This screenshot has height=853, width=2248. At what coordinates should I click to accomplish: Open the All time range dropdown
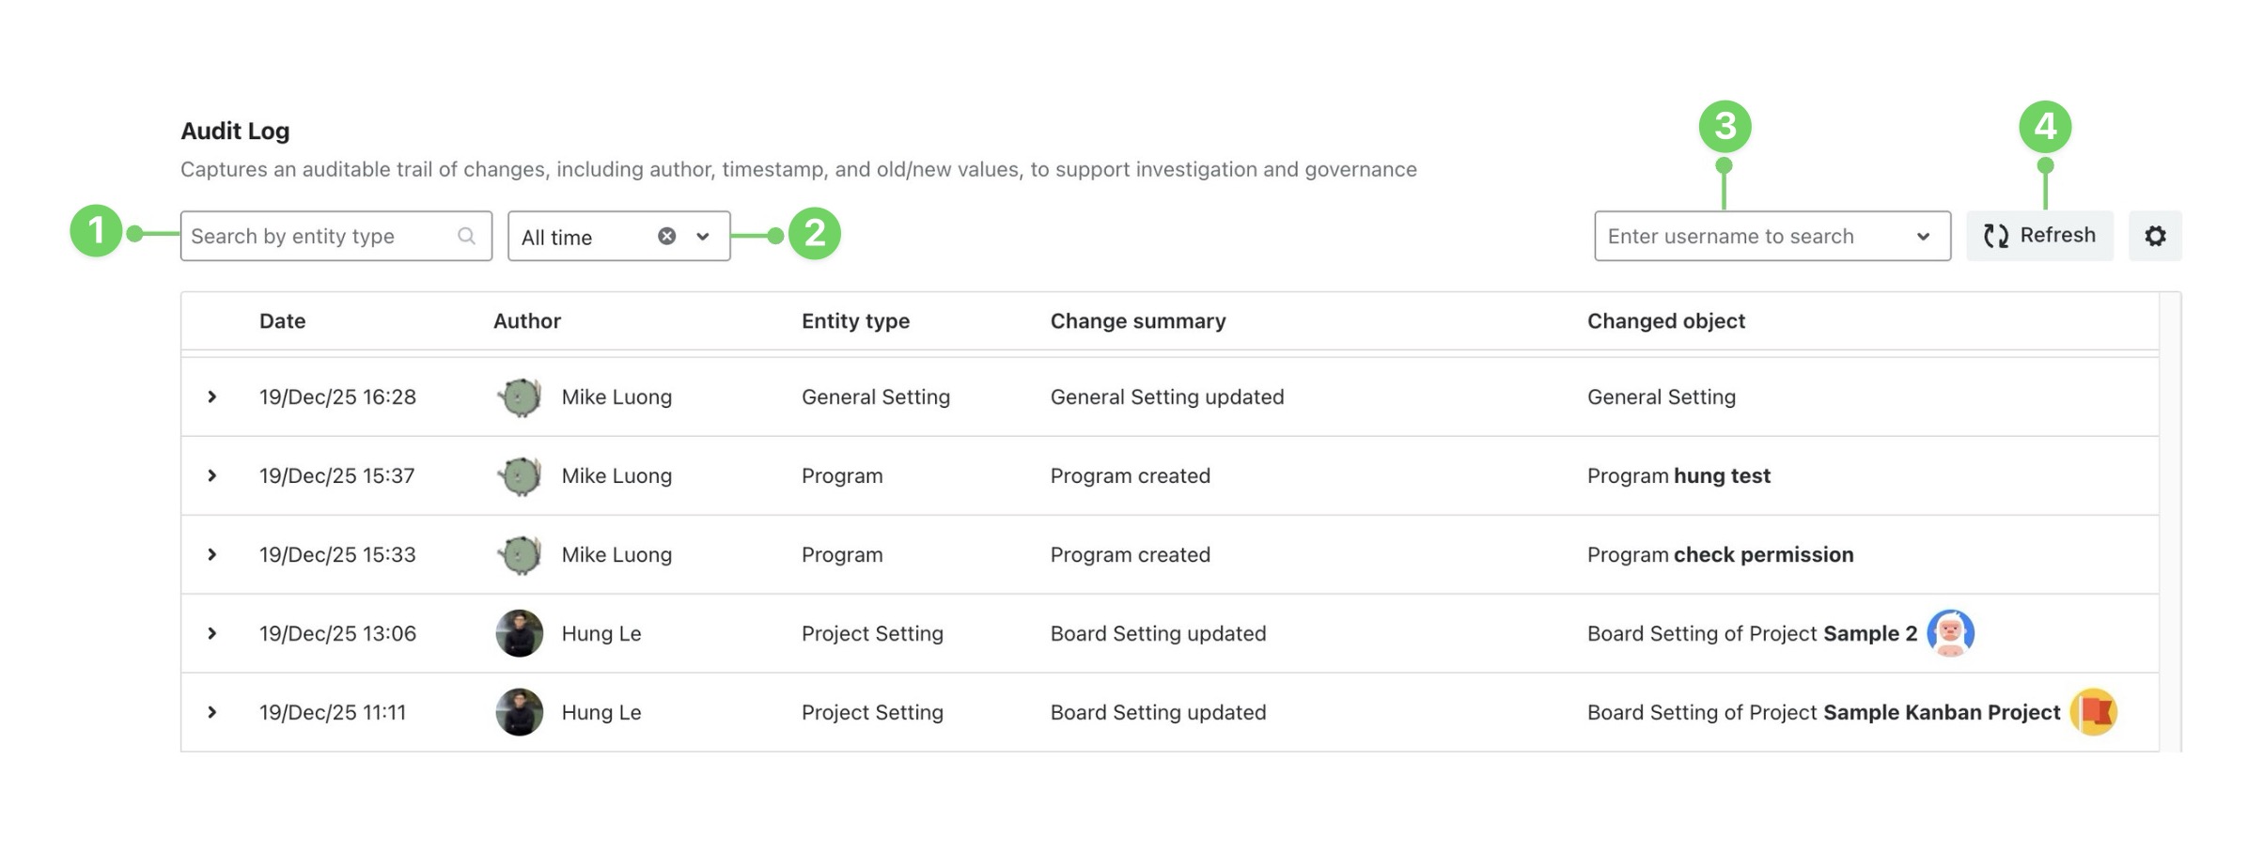[x=702, y=237]
